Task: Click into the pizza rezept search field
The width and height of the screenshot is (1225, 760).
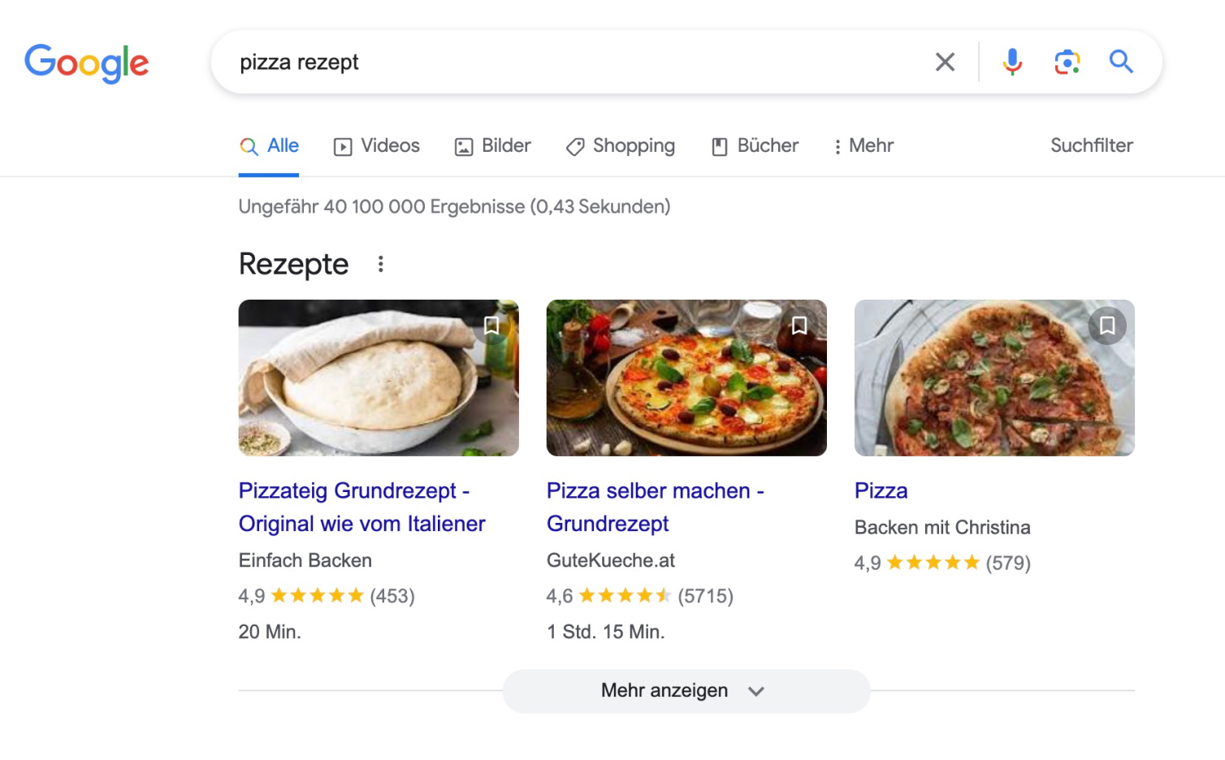Action: click(569, 62)
